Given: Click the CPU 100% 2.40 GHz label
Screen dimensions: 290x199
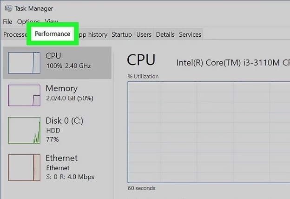Looking at the screenshot, I should pyautogui.click(x=69, y=61).
